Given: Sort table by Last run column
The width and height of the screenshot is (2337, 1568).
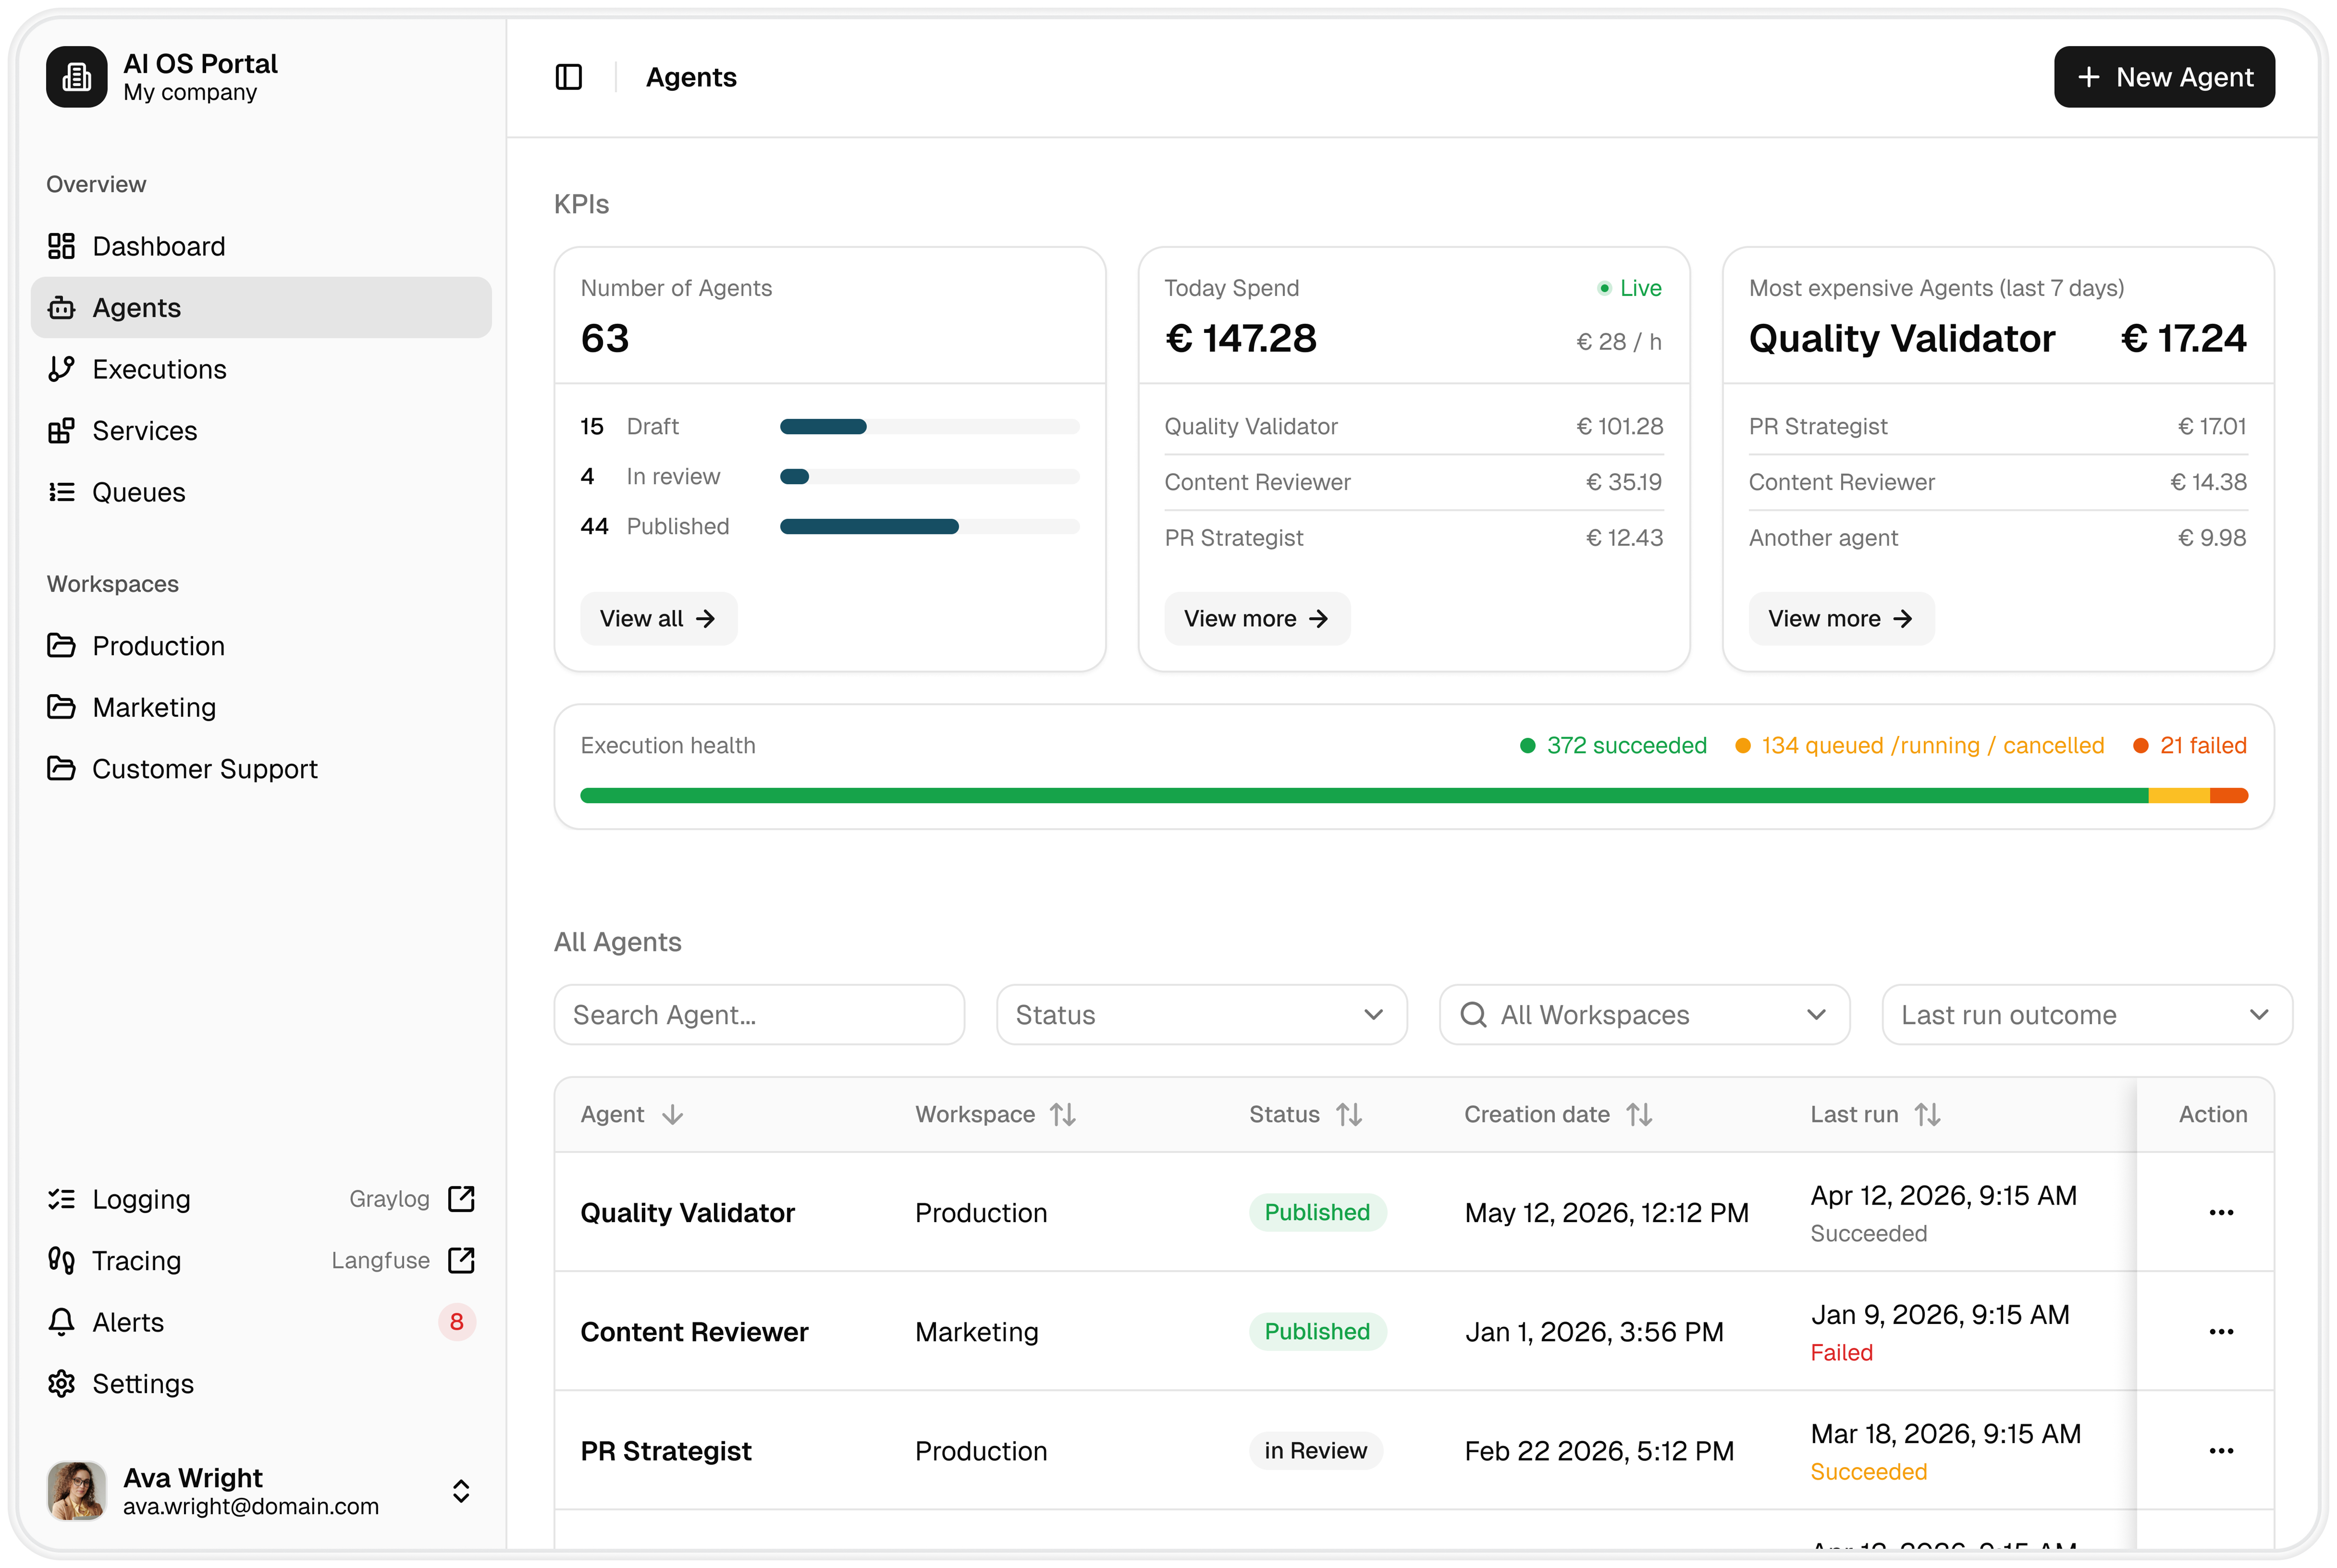Looking at the screenshot, I should (x=1927, y=1115).
